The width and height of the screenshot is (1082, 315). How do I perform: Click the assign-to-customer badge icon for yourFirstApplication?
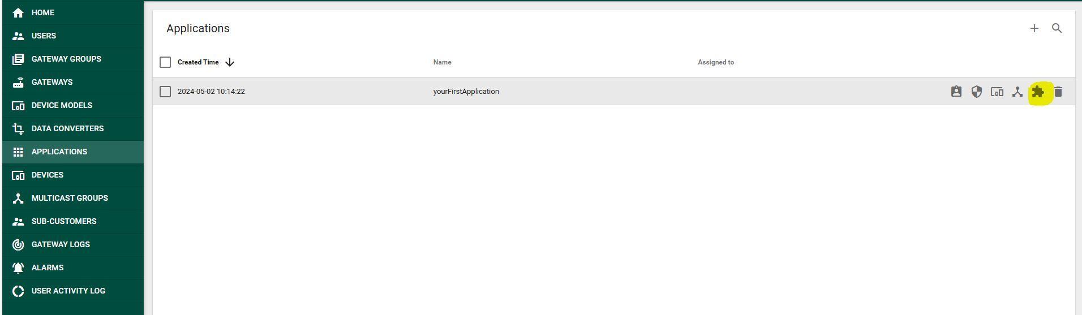956,92
